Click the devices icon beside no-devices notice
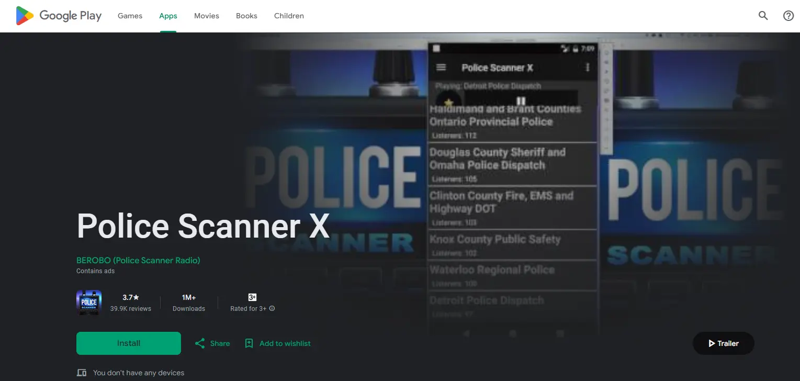800x381 pixels. coord(82,373)
